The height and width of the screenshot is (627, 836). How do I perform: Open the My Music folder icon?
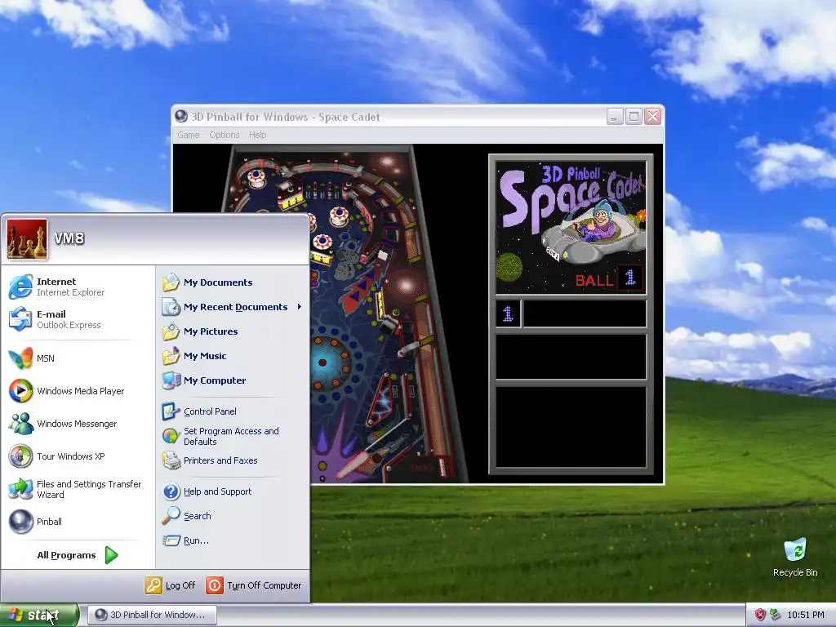(171, 356)
